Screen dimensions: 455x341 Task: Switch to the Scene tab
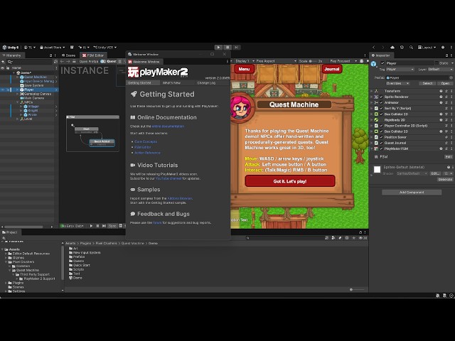(x=68, y=55)
